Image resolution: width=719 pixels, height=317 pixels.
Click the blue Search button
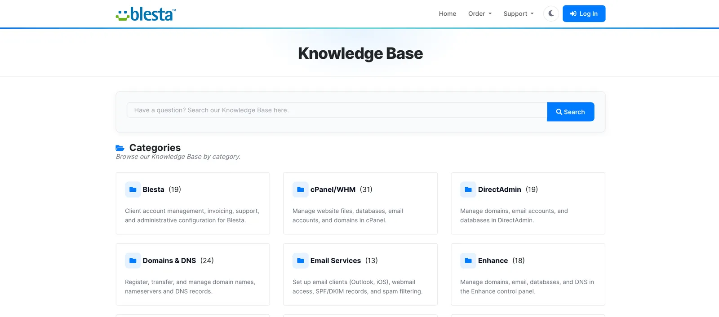[x=570, y=112]
